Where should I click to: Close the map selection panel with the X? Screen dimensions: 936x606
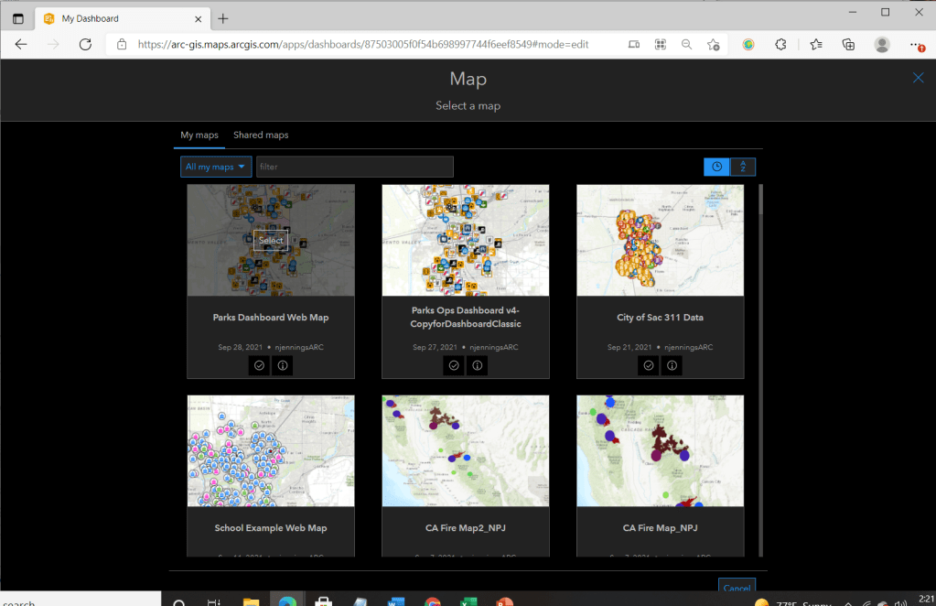918,78
